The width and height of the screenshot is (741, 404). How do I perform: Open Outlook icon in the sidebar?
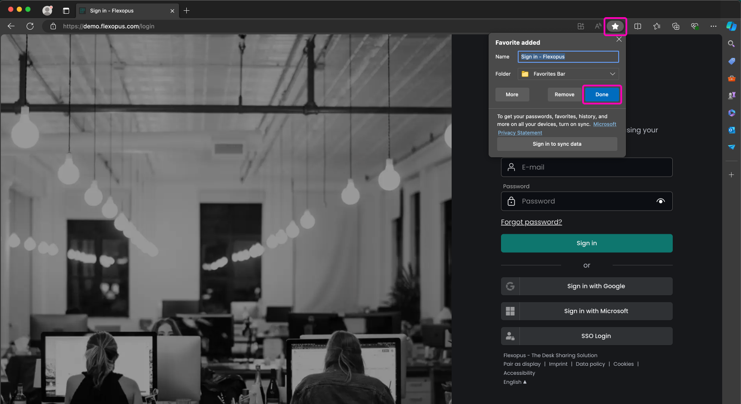[x=731, y=130]
